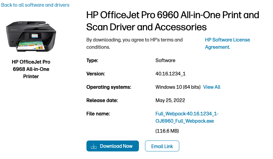Image resolution: width=273 pixels, height=159 pixels.
Task: Open the HP Software License Agreement link
Action: click(227, 43)
